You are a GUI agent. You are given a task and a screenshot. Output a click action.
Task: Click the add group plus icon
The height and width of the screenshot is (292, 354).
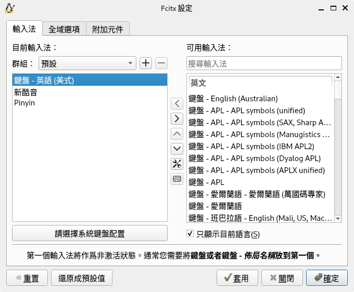click(x=146, y=63)
